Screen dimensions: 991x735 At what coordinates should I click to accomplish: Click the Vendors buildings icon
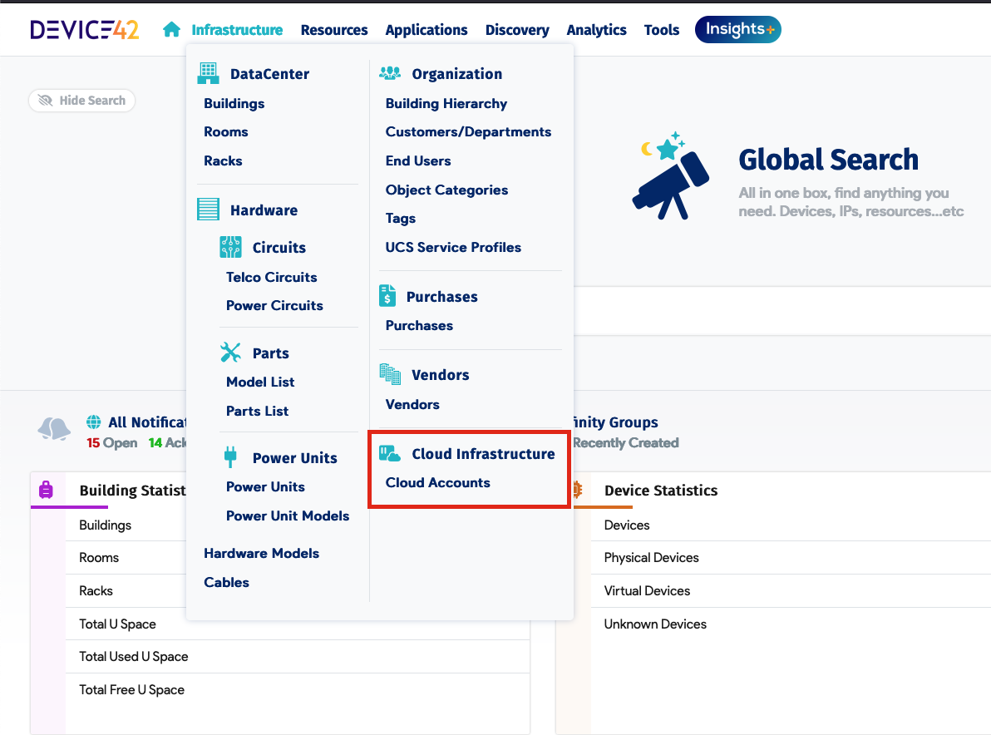tap(390, 374)
